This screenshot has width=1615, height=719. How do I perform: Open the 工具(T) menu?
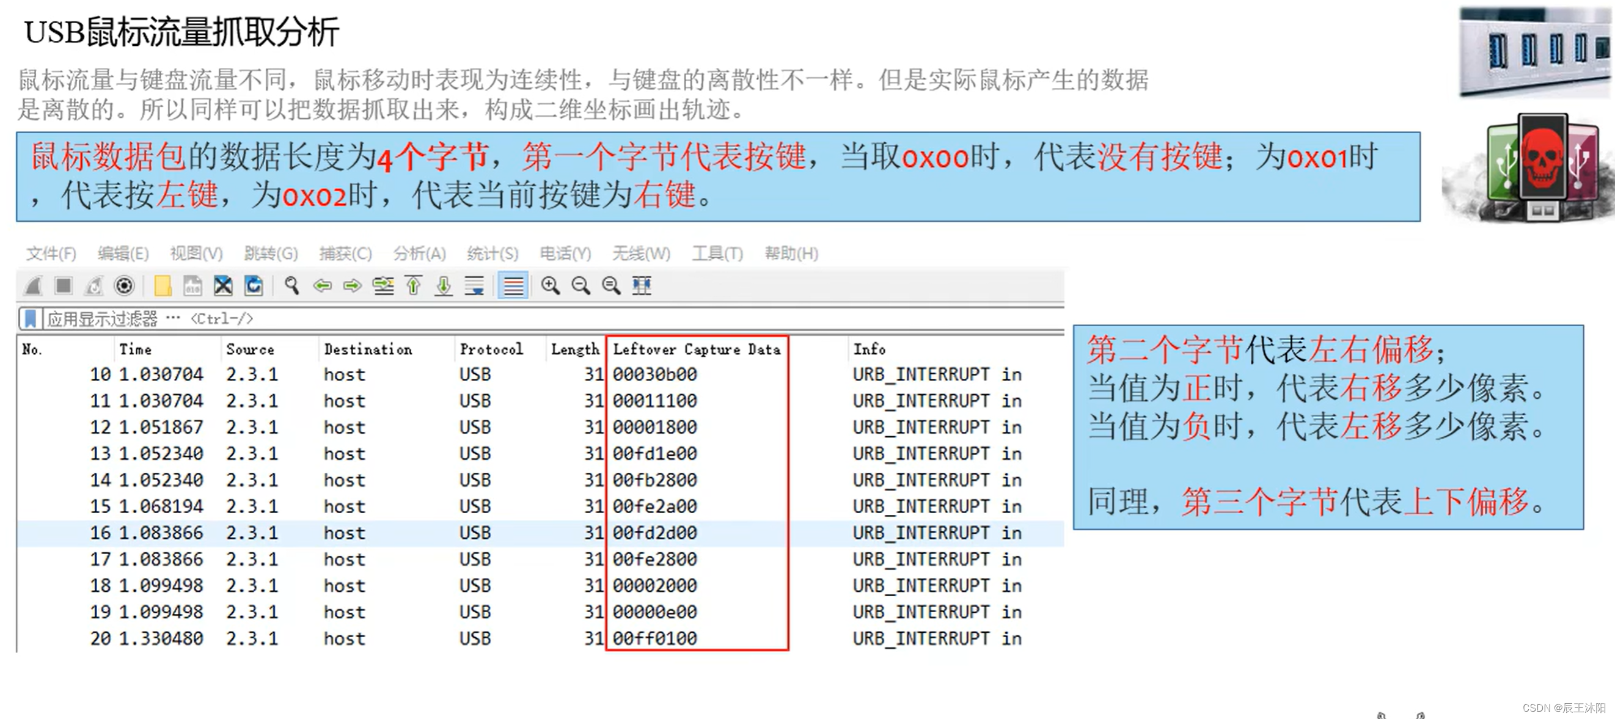(x=717, y=254)
